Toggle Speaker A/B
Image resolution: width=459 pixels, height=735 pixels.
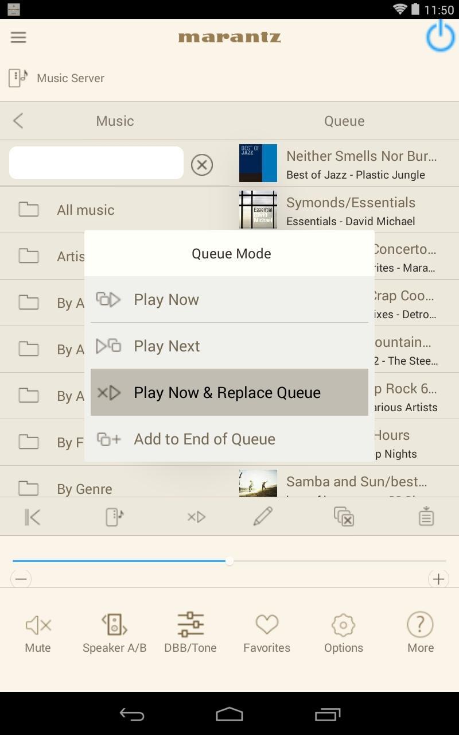(x=114, y=633)
